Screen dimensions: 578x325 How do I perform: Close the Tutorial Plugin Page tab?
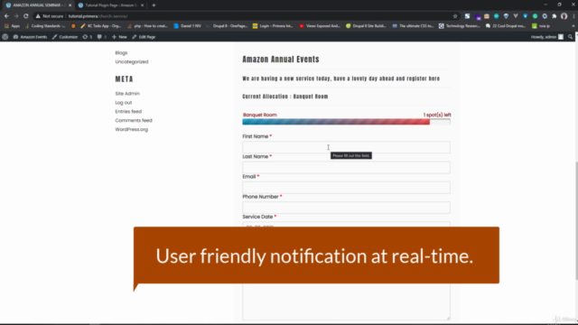pos(143,5)
